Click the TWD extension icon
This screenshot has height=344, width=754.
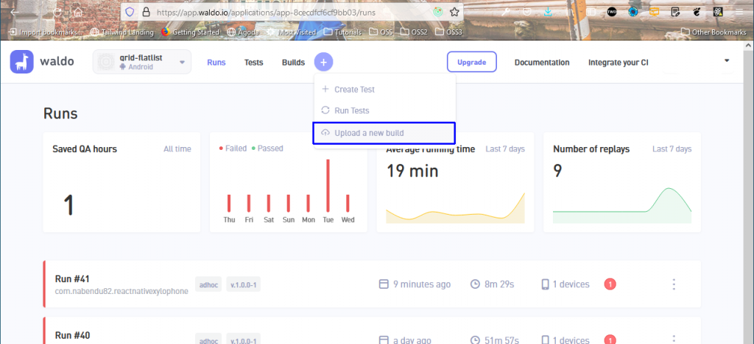[x=612, y=12]
